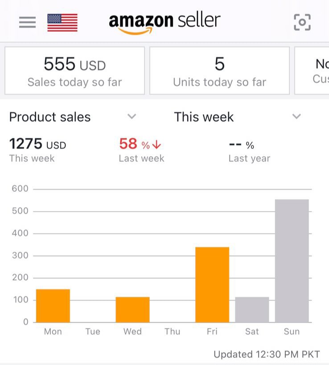329x365 pixels.
Task: Select the gray Saturday sales bar
Action: click(x=252, y=309)
